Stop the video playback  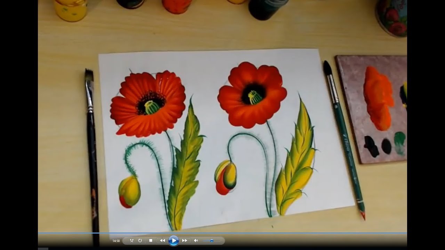151,241
